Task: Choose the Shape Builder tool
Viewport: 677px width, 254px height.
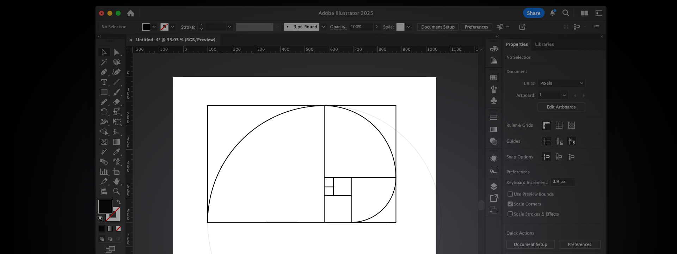Action: (104, 132)
